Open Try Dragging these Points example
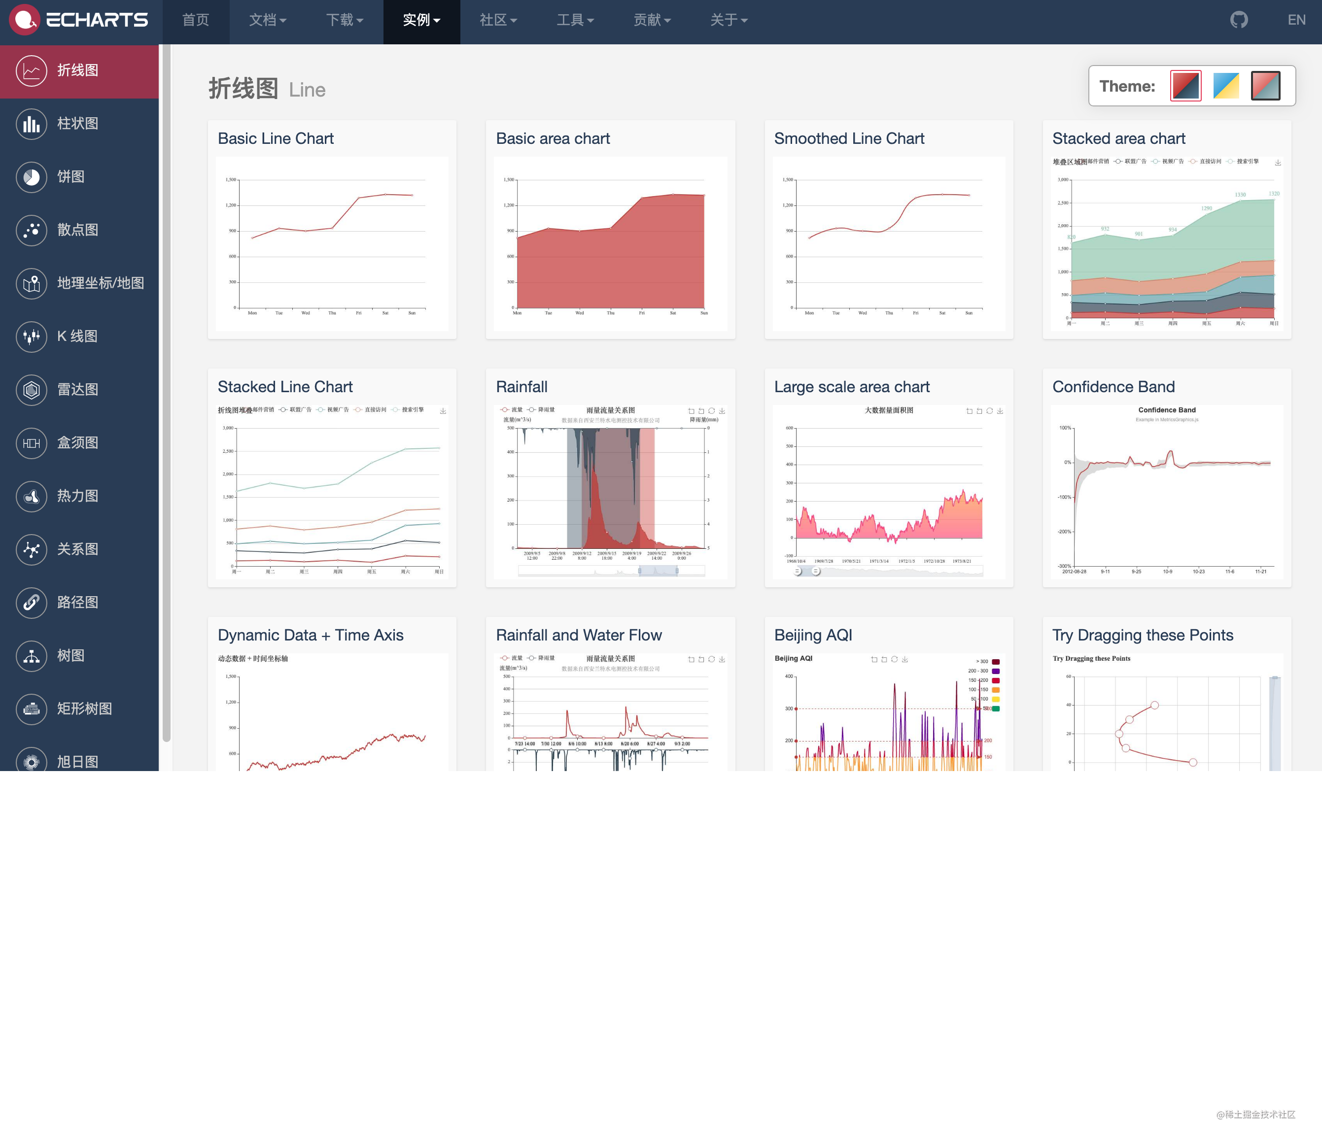 pos(1167,694)
